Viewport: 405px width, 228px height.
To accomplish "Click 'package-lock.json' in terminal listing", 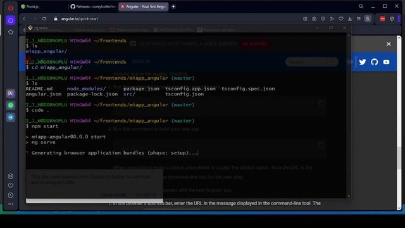I will [92, 94].
